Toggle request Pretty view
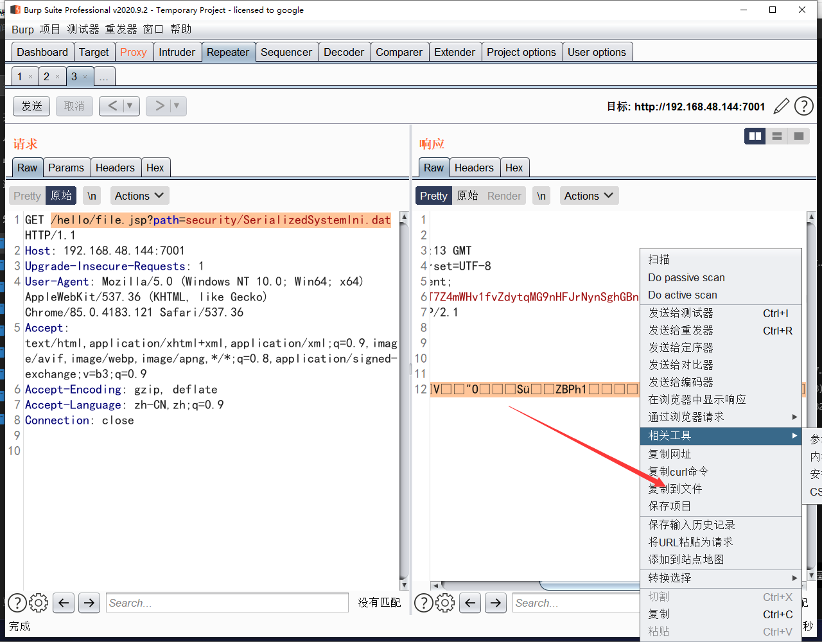The height and width of the screenshot is (642, 822). click(27, 196)
